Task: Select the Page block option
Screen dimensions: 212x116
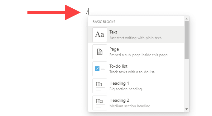Action: 136,52
